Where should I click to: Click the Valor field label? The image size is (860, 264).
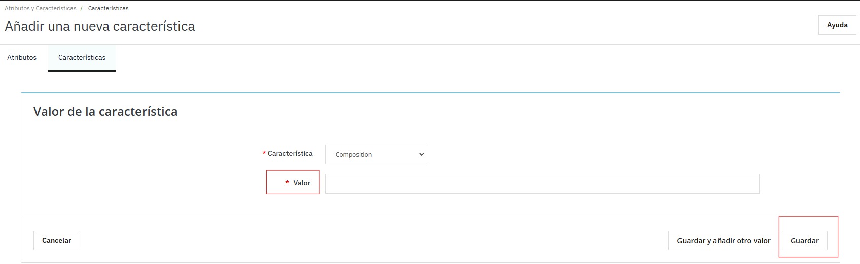[x=302, y=183]
